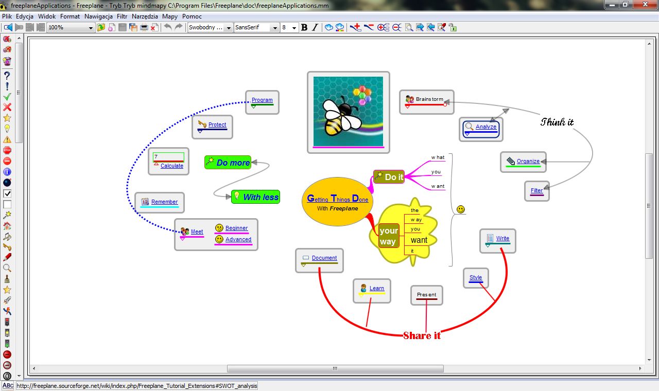This screenshot has width=659, height=391.
Task: Click the lock encryption icon in toolbar
Action: tap(453, 27)
